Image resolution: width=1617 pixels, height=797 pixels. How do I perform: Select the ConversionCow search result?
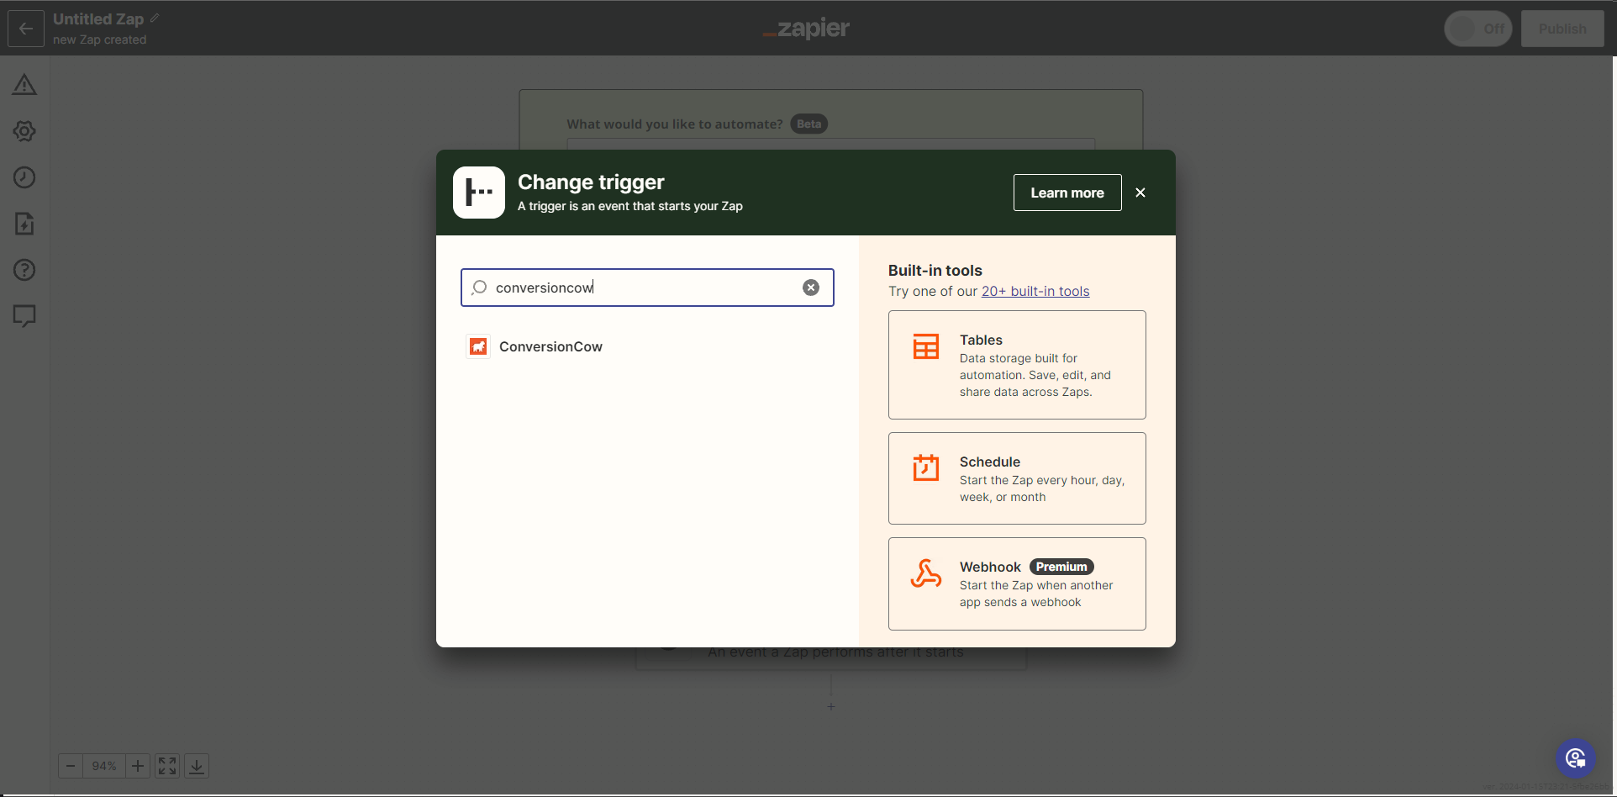pos(647,346)
